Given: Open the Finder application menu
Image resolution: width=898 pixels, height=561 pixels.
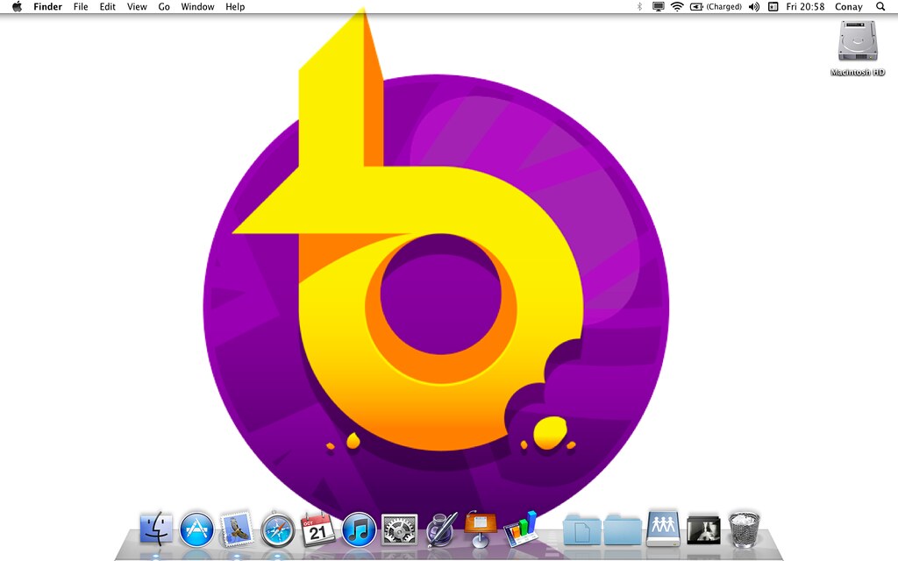Looking at the screenshot, I should [x=47, y=7].
